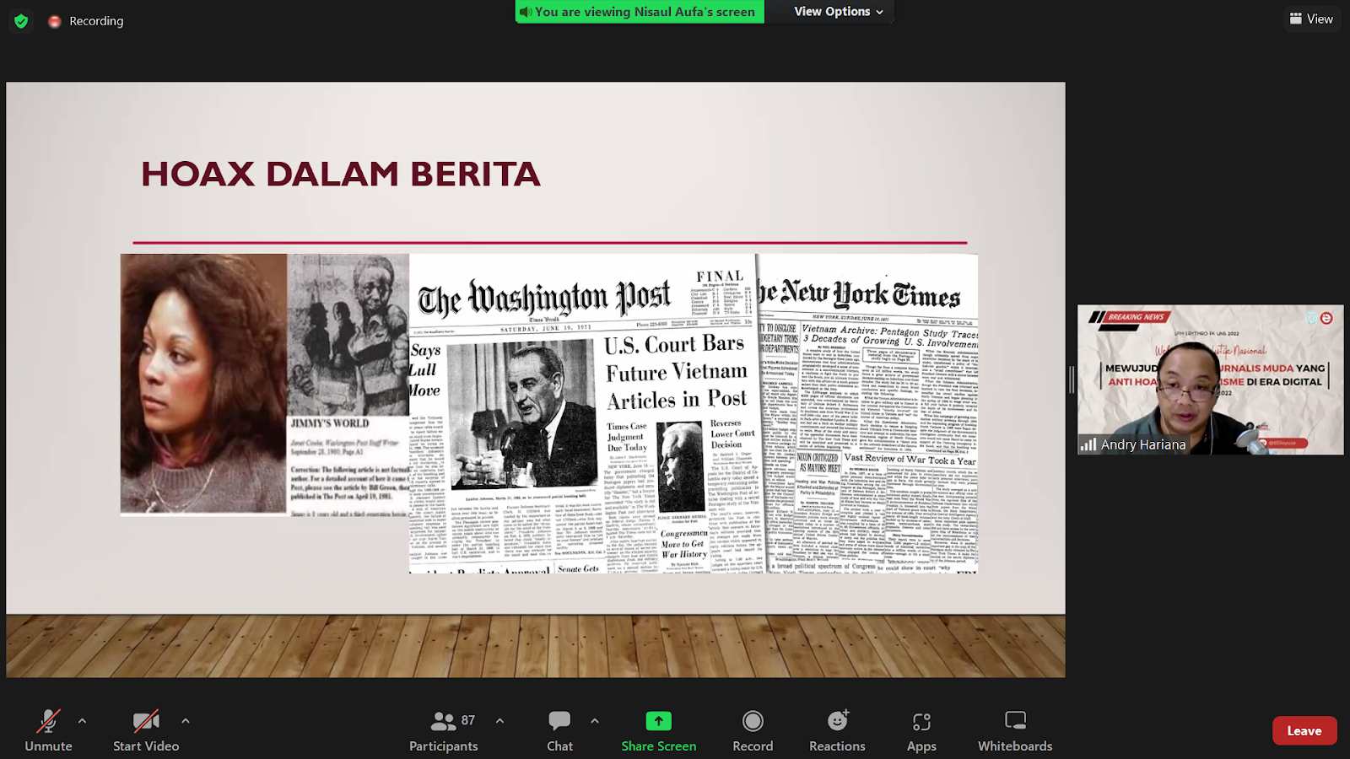Viewport: 1350px width, 759px height.
Task: Start recording with the Record button
Action: pyautogui.click(x=753, y=730)
